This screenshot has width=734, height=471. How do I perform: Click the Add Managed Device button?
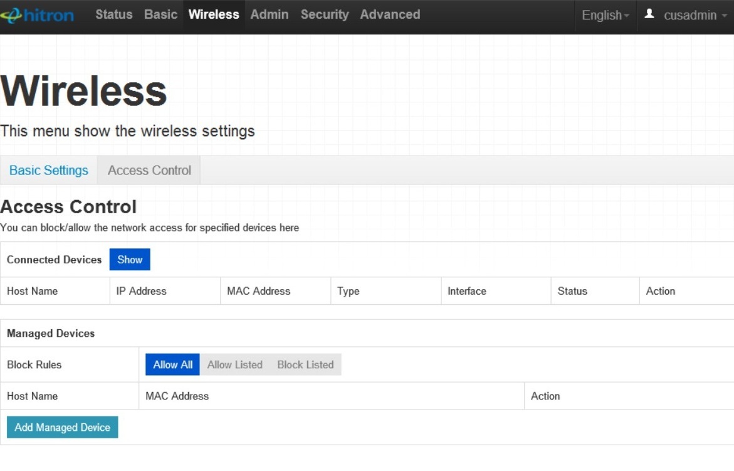coord(61,427)
